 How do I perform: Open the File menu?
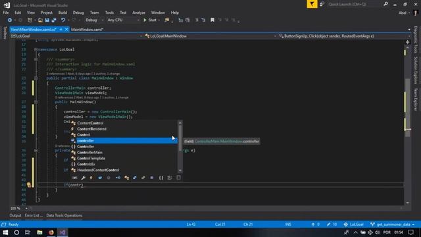click(x=6, y=13)
